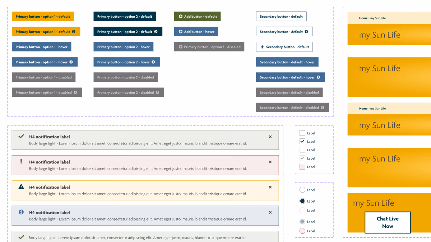Click plus icon on option 3 disabled button
Screen dimensions: 431x242
181,47
